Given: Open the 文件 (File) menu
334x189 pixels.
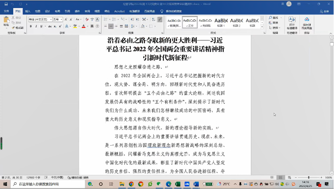Looking at the screenshot, I should point(6,11).
